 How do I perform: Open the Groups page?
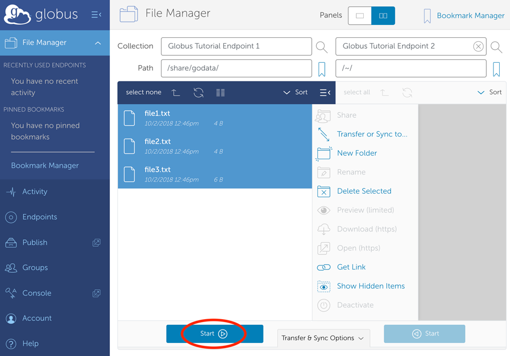point(35,268)
